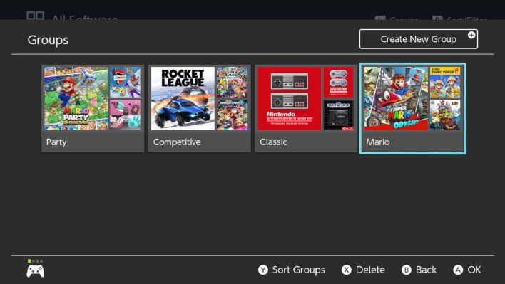Click the Y button icon for Sort Groups

click(x=262, y=270)
